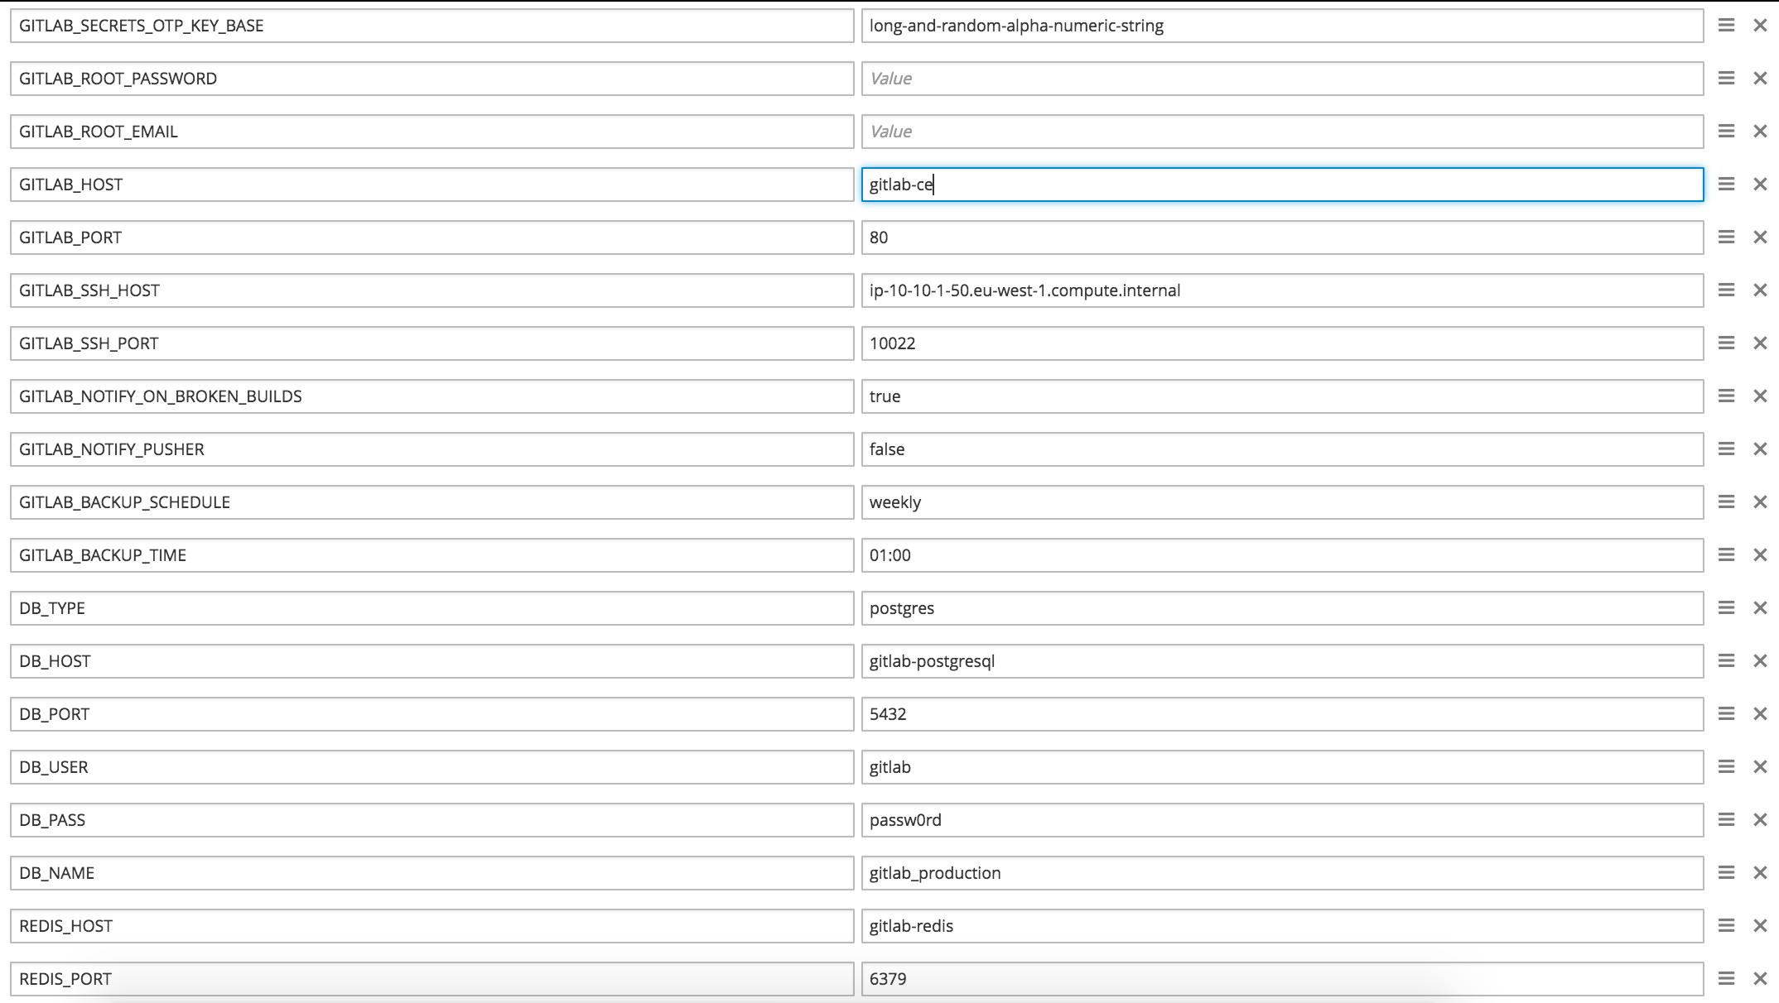Grab the reorder handle for GITLAB_PORT
This screenshot has width=1779, height=1003.
pos(1726,238)
